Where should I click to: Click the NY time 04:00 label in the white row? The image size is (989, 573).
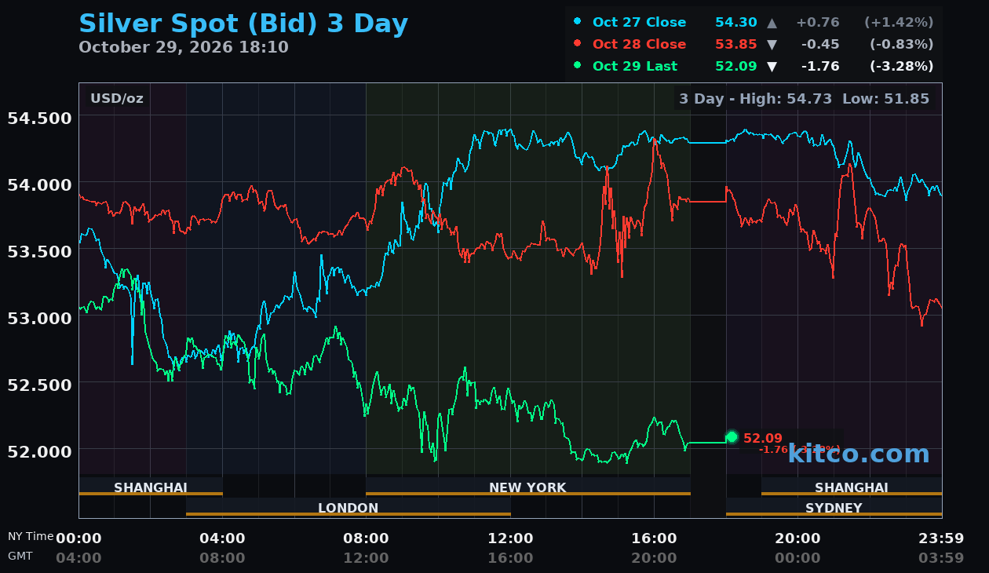tap(222, 538)
